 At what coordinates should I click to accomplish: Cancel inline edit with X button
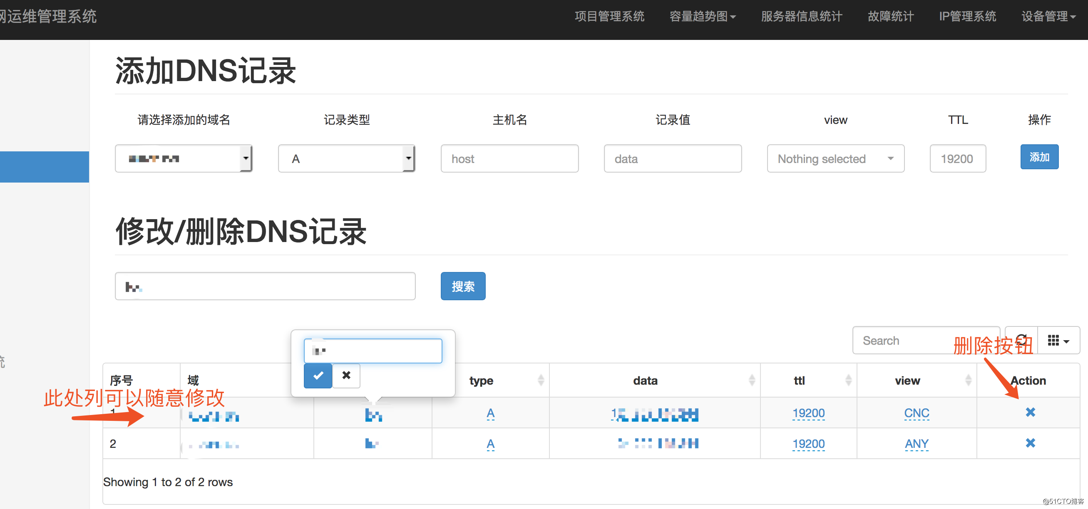(x=346, y=375)
